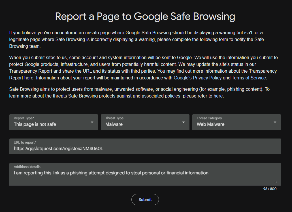Open the Report Type dropdown
Screen dimensions: 292x212
pyautogui.click(x=54, y=122)
